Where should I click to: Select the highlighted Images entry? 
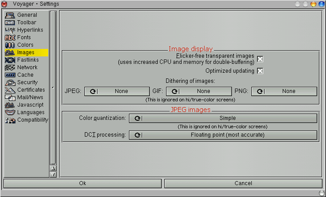pos(27,53)
